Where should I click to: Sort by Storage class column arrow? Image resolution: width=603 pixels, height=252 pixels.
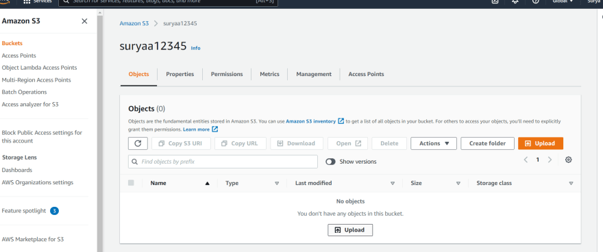tap(571, 184)
